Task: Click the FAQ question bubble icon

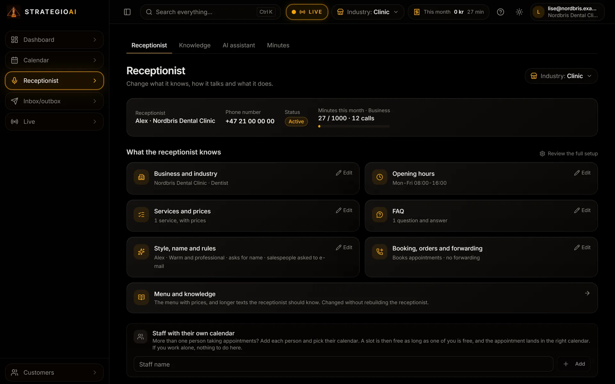Action: point(380,215)
